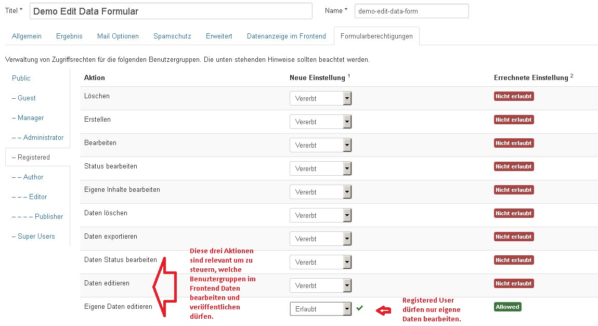Open the Löschen permission dropdown
598x326 pixels.
(x=320, y=98)
